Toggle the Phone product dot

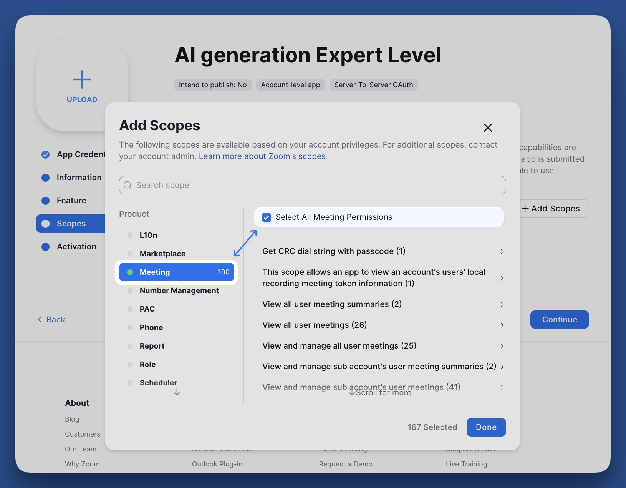click(130, 327)
